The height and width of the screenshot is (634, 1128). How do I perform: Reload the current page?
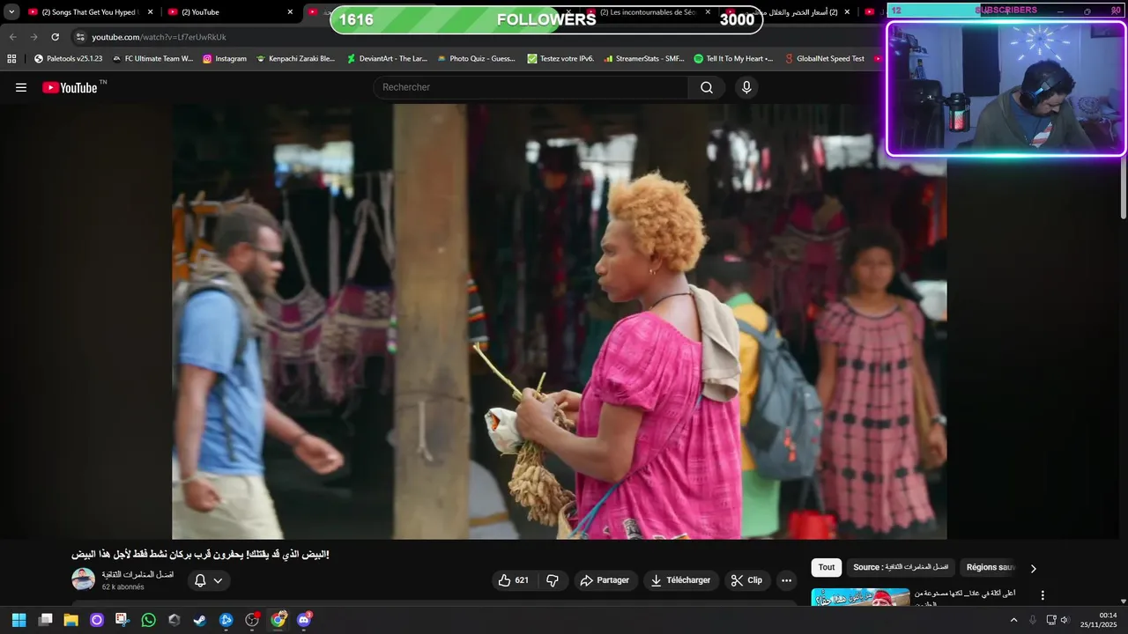point(55,37)
